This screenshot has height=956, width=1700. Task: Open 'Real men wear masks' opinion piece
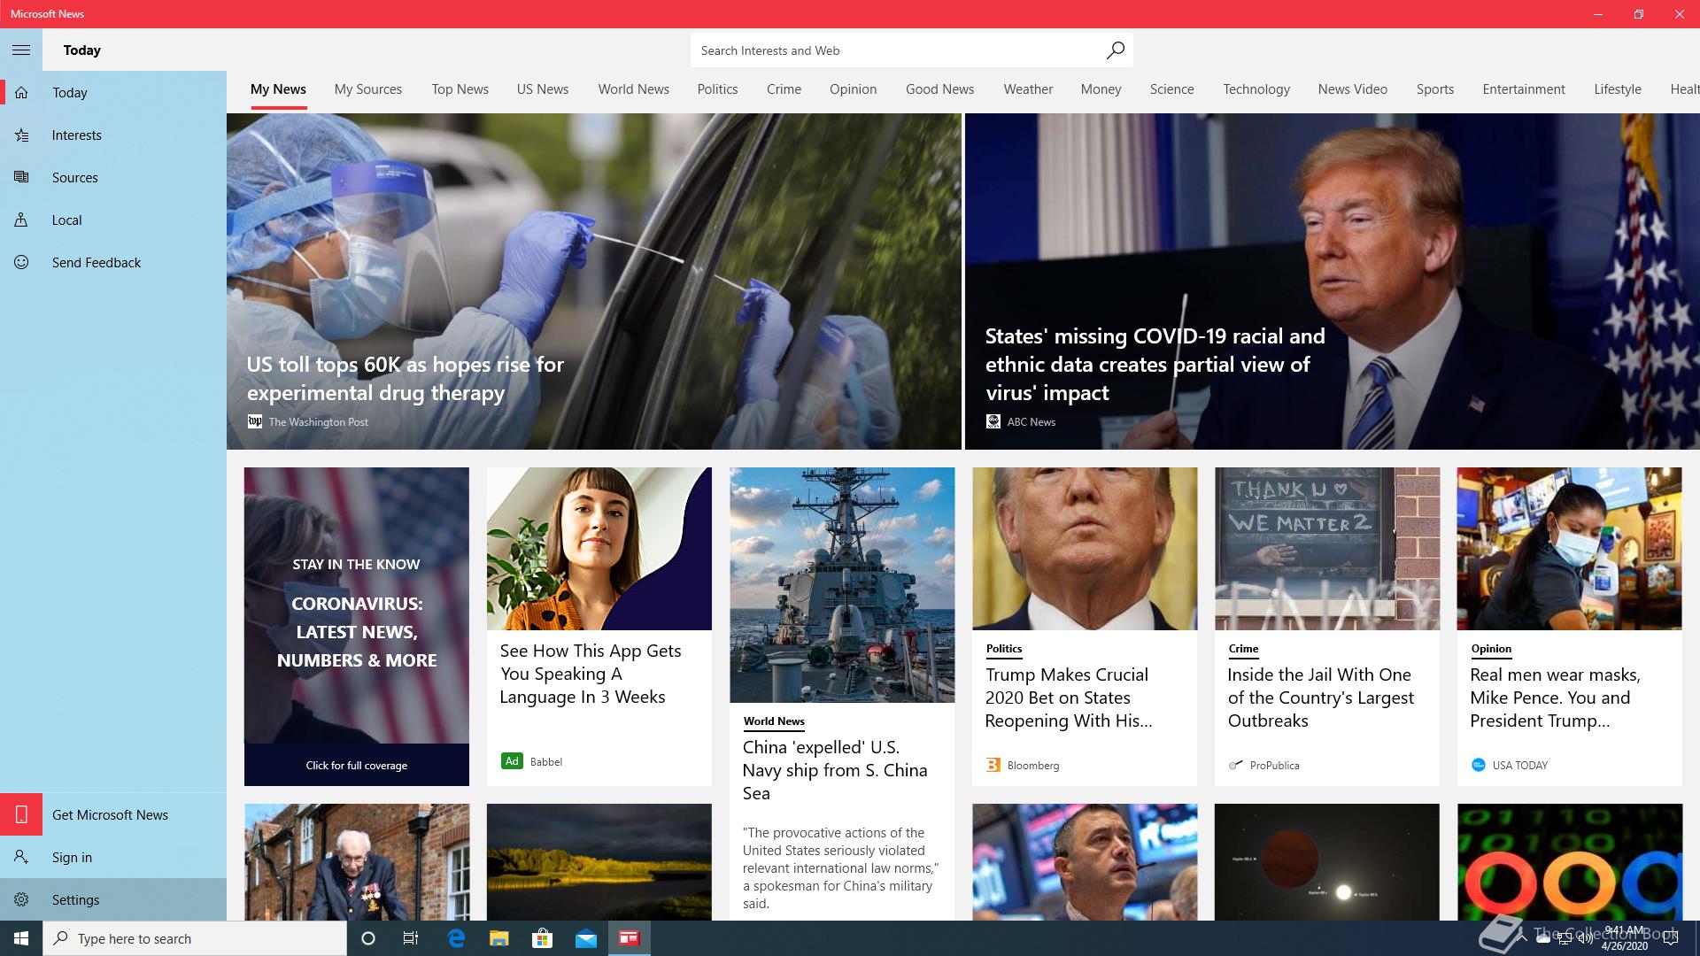click(x=1555, y=698)
